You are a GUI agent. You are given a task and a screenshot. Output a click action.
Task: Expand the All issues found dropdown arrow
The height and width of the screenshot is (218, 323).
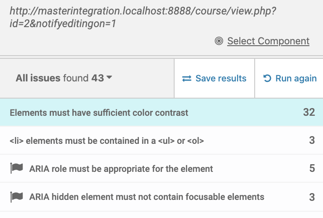point(109,77)
